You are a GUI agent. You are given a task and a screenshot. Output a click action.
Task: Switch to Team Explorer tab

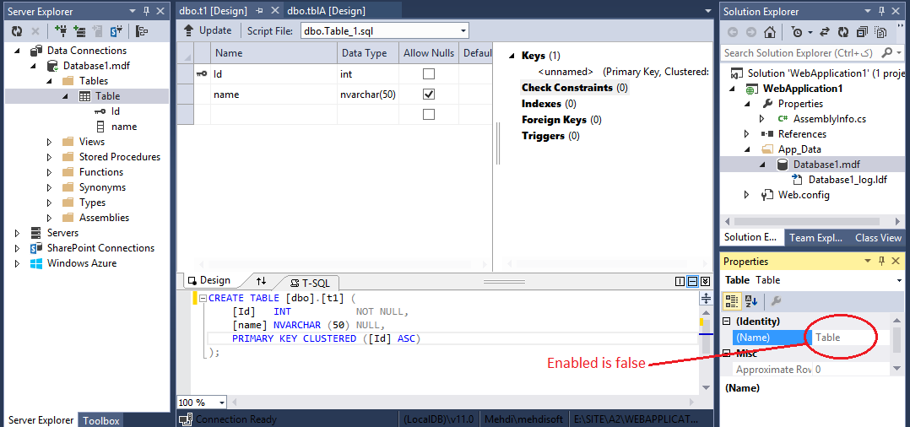coord(815,237)
